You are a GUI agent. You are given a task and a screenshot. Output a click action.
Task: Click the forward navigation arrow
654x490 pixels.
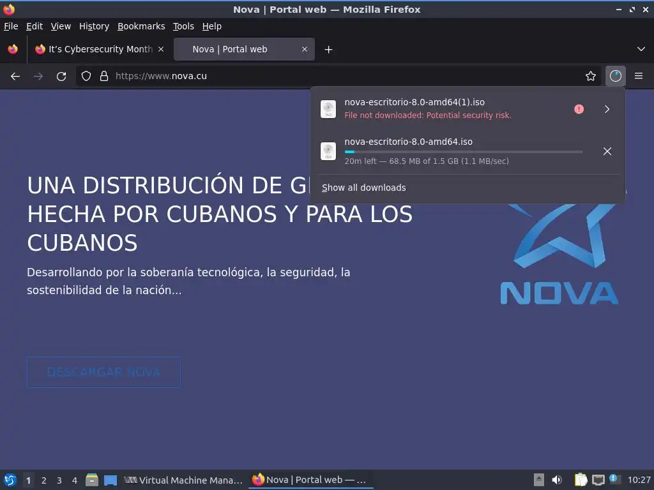point(38,77)
